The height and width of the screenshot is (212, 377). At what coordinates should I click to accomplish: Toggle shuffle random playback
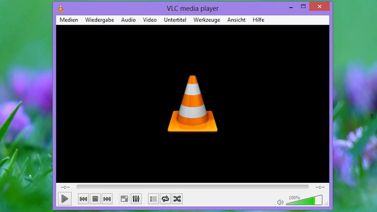tap(177, 199)
